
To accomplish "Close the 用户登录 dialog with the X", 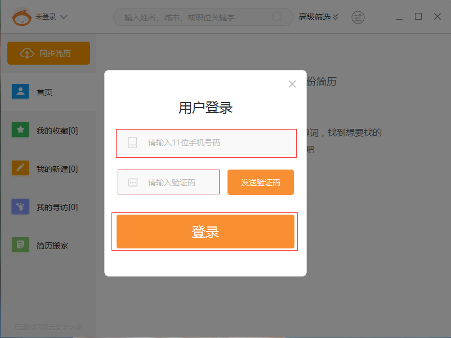I will tap(292, 83).
